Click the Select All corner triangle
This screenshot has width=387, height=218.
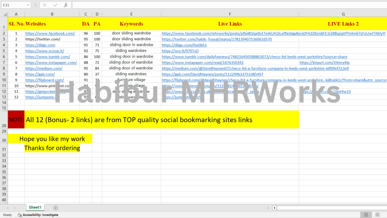4,14
